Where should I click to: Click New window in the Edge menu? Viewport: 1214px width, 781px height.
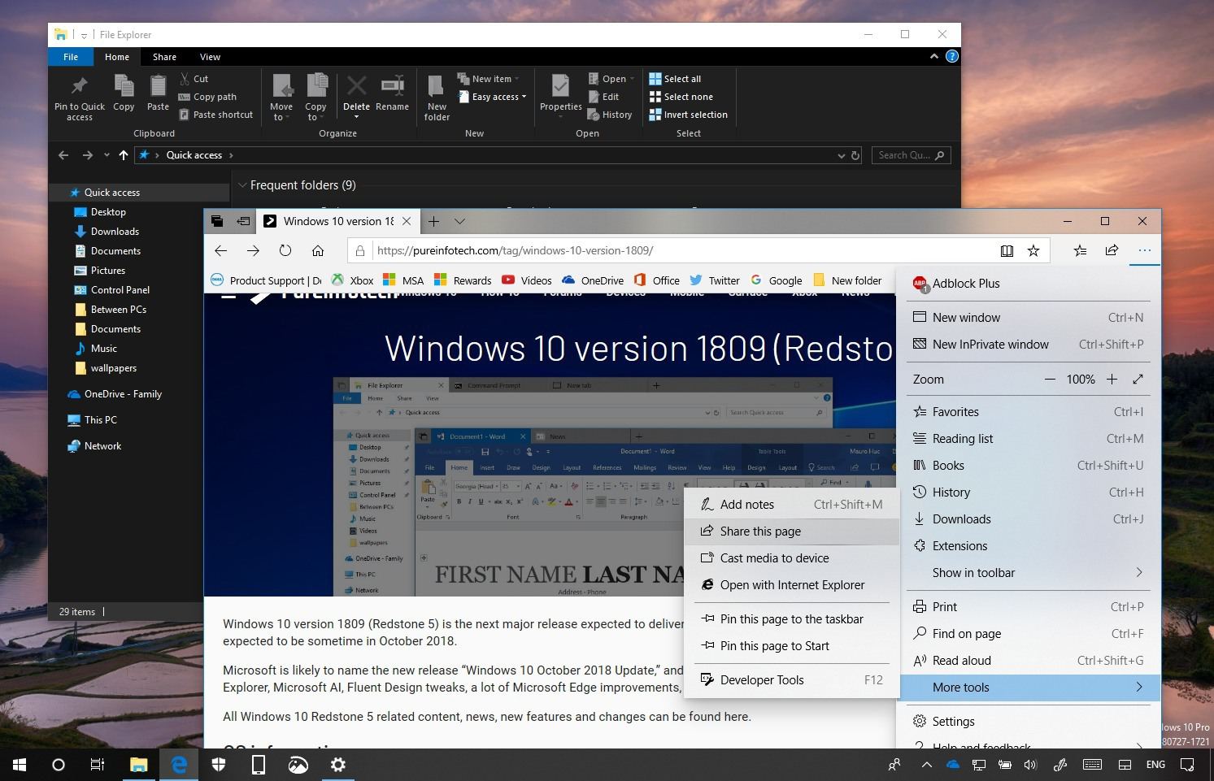pos(967,317)
